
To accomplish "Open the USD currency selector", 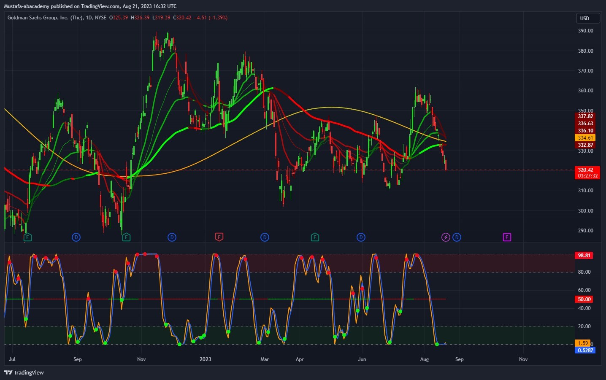I will click(588, 18).
